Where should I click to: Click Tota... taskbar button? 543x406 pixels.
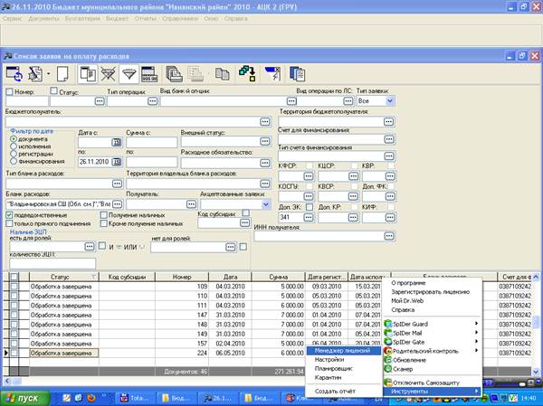click(134, 398)
